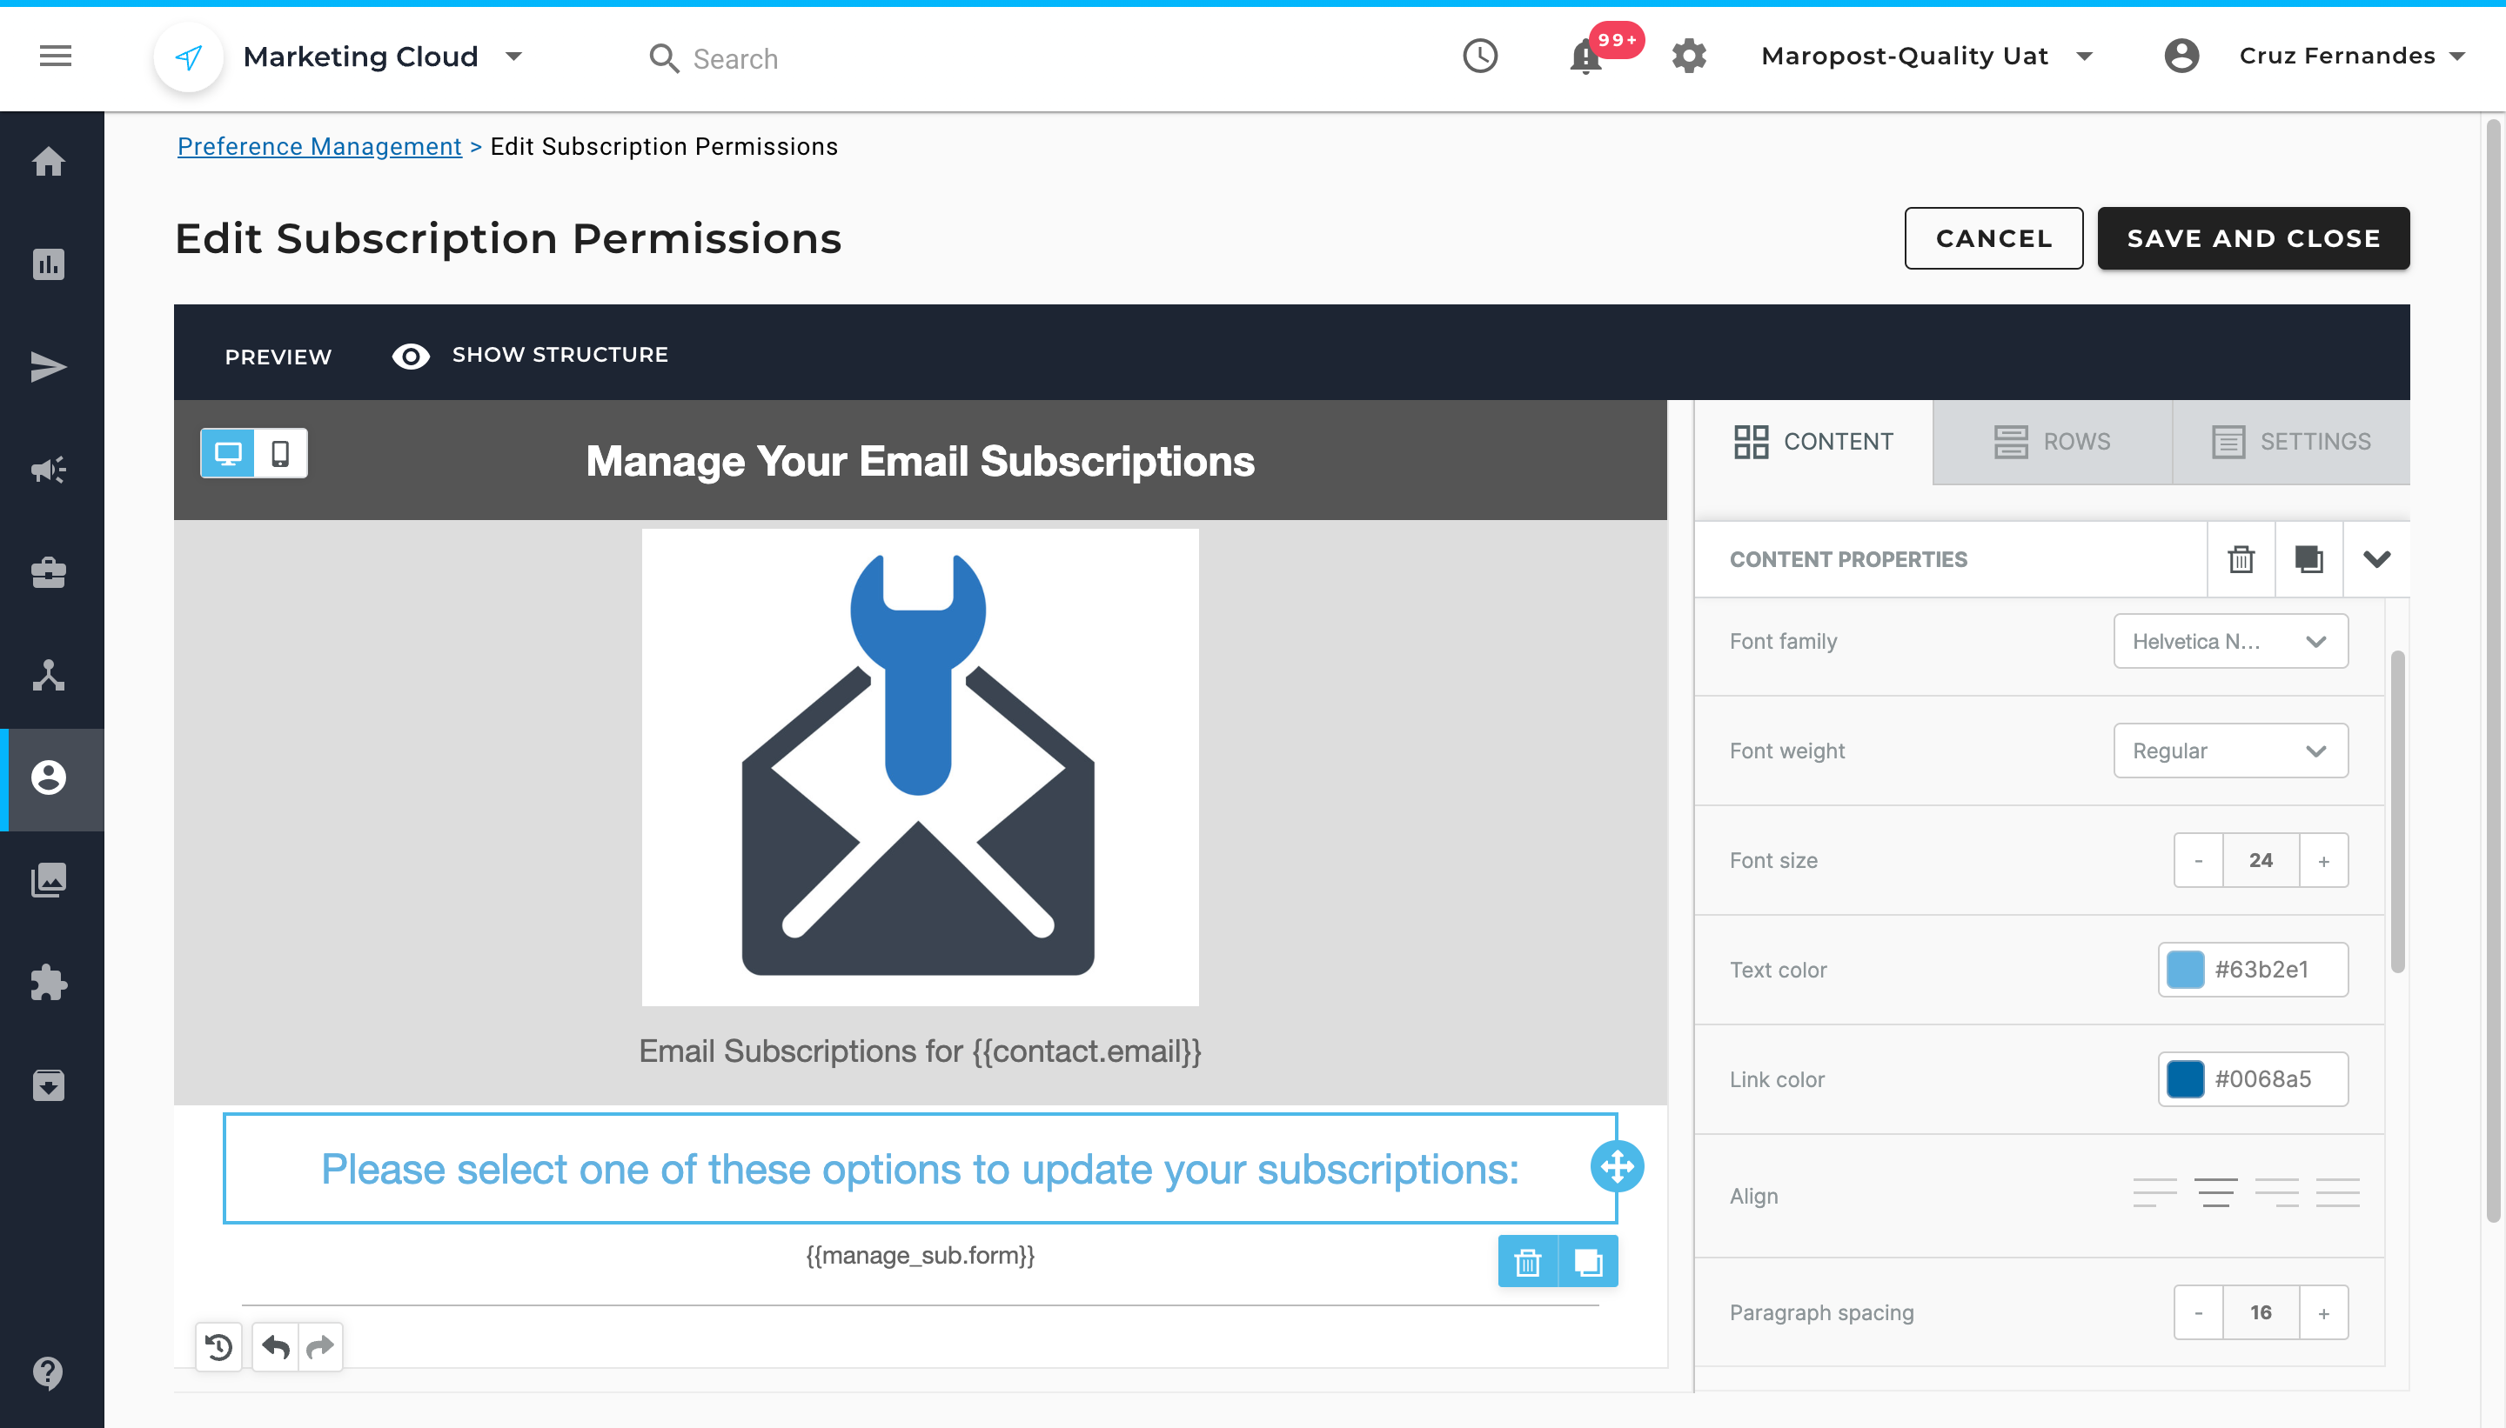Open the Preference Management breadcrumb link

click(x=318, y=146)
